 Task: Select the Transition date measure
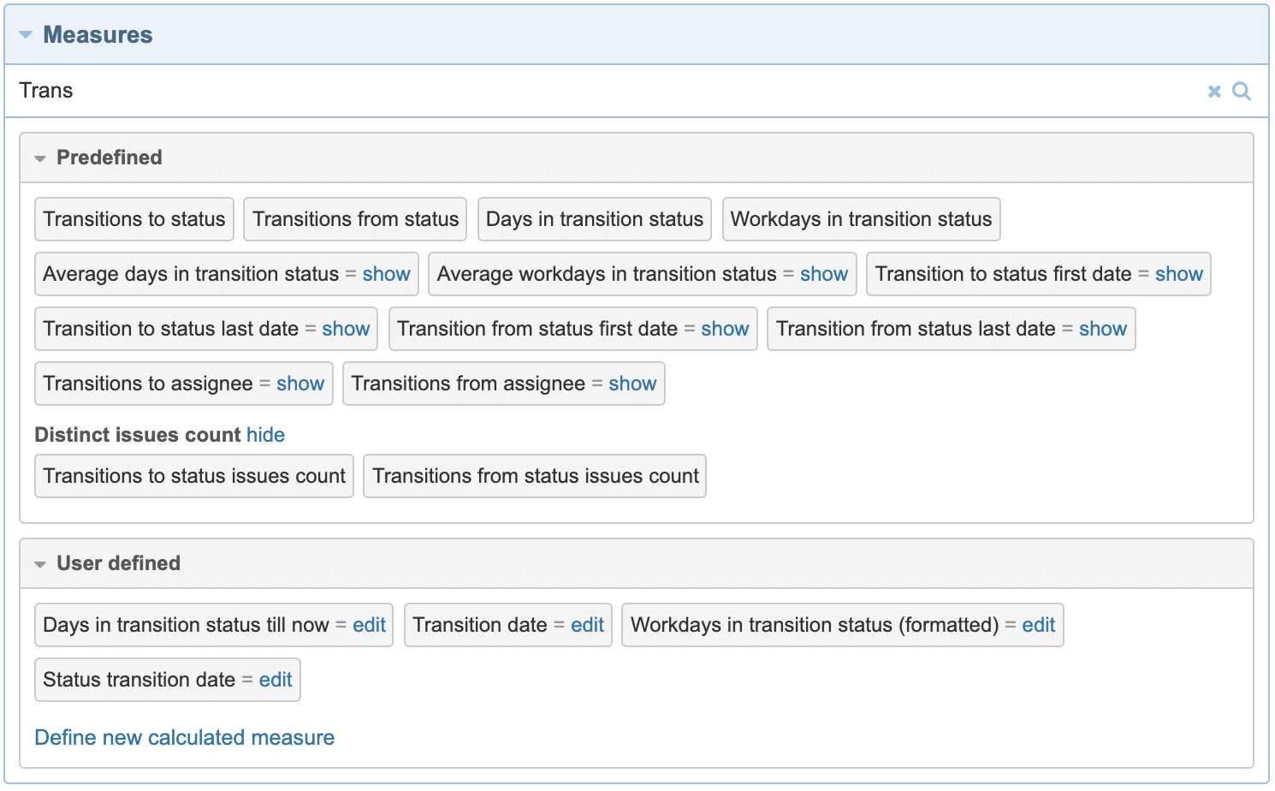click(480, 625)
